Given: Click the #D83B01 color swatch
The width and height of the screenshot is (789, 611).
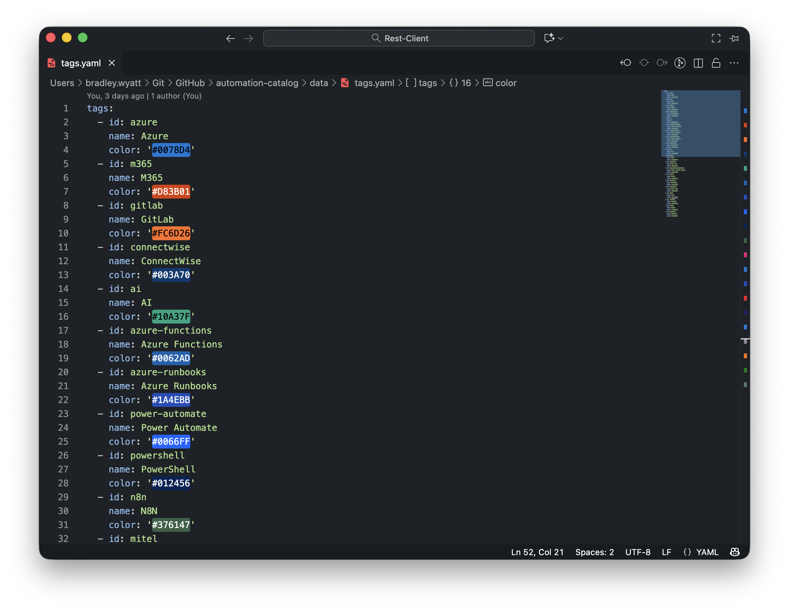Looking at the screenshot, I should tap(171, 192).
